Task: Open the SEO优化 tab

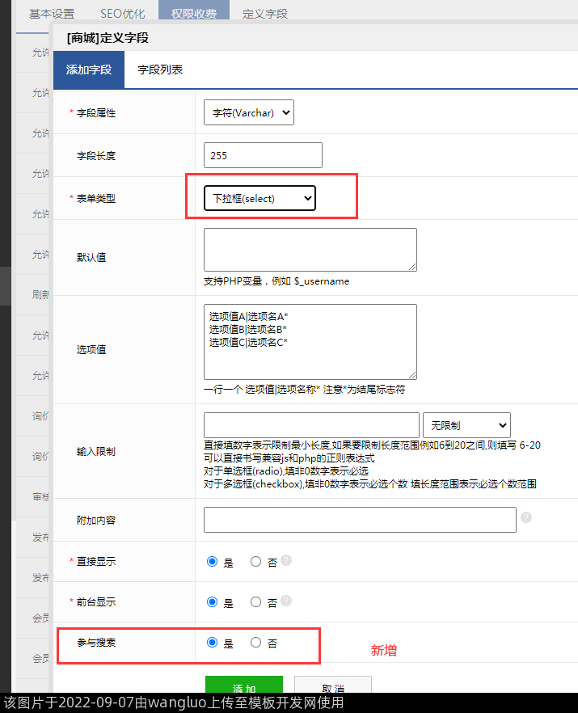Action: point(123,14)
